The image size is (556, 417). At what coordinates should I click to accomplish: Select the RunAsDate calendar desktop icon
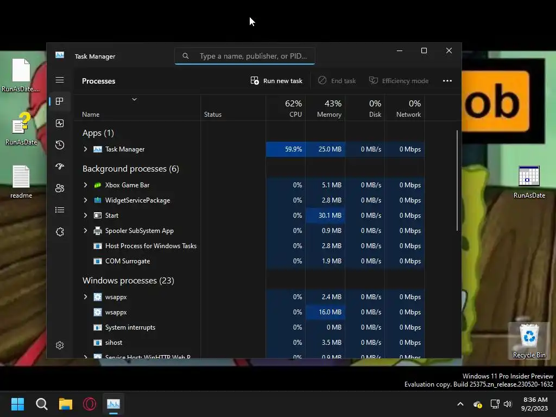(x=529, y=182)
